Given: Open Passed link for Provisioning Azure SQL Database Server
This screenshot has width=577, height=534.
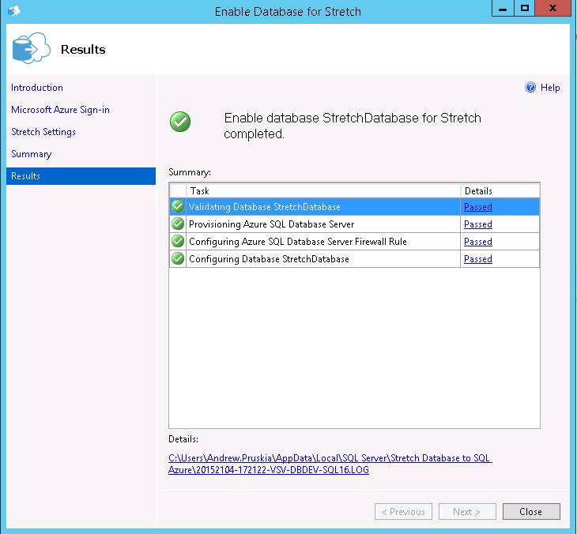Looking at the screenshot, I should [x=477, y=224].
